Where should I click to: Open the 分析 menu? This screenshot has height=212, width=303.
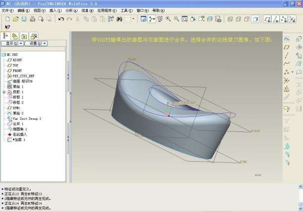coord(72,11)
